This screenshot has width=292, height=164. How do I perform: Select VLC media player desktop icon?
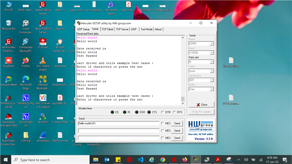(43, 64)
